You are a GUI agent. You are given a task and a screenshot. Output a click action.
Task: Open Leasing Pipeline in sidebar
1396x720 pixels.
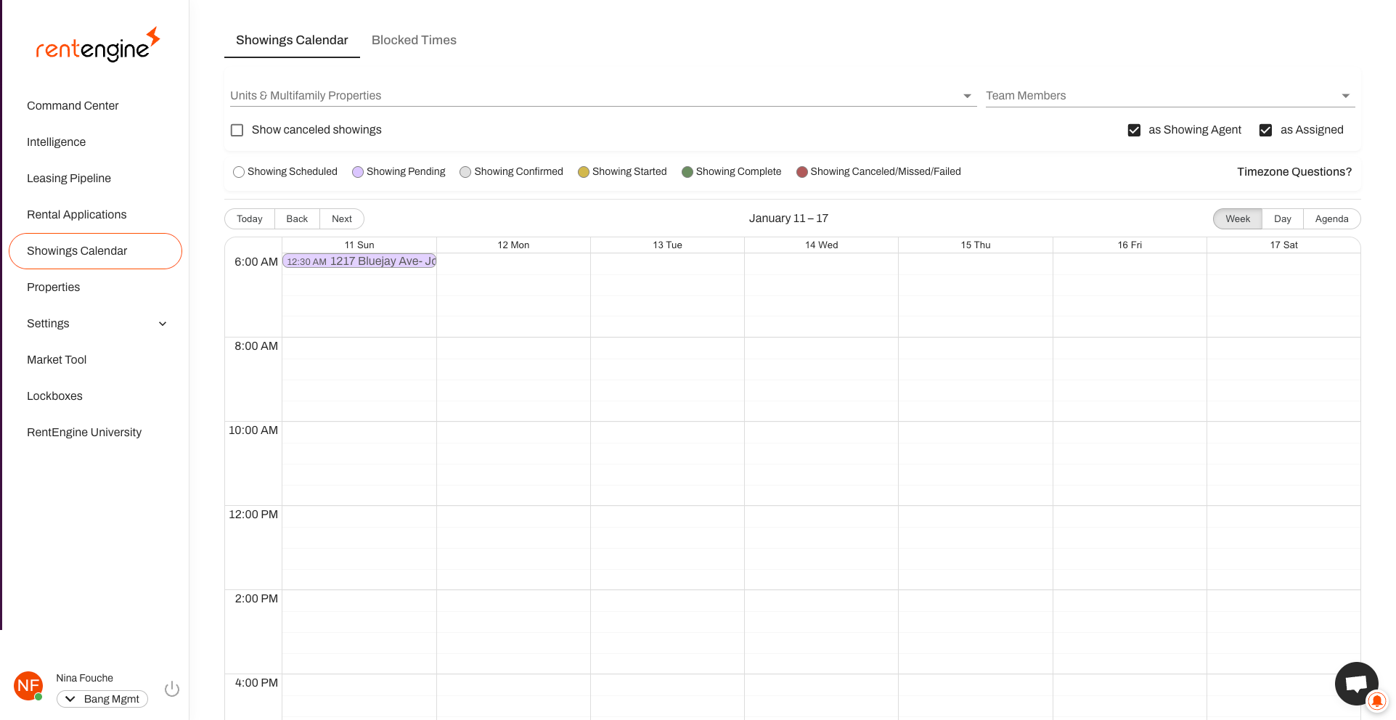click(69, 179)
